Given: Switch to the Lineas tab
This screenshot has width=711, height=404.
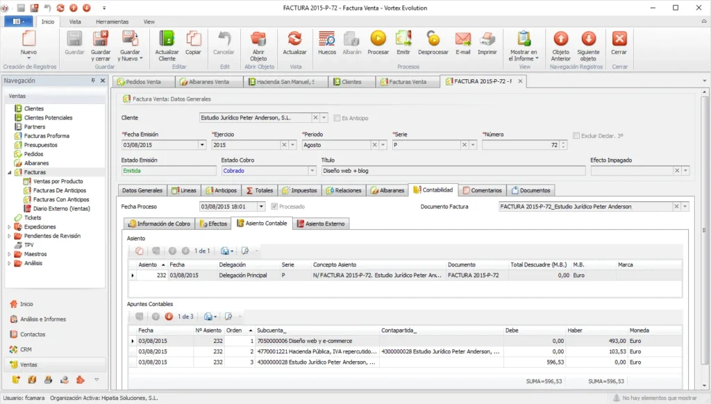Looking at the screenshot, I should pos(183,190).
